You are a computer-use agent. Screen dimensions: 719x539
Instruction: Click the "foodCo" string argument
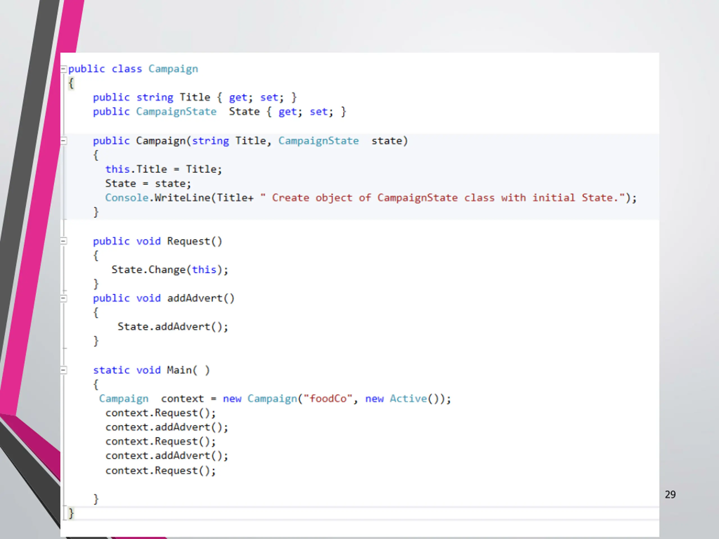[328, 399]
